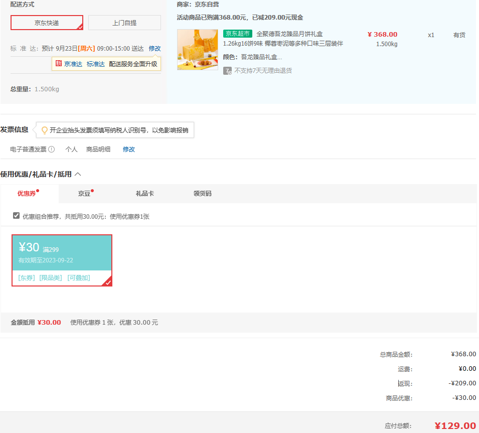
Task: Uncheck the 优惠组合推荐 checkbox
Action: point(16,216)
